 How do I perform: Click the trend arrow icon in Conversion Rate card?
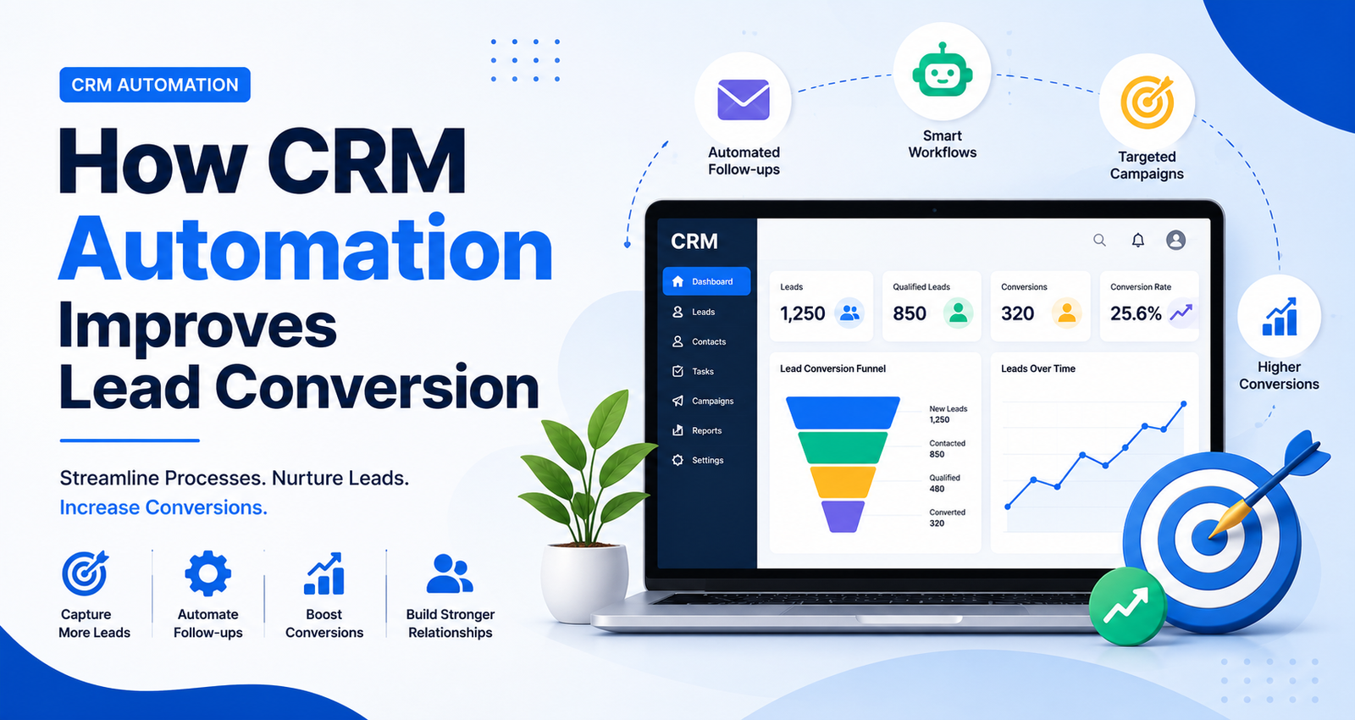(x=1182, y=313)
